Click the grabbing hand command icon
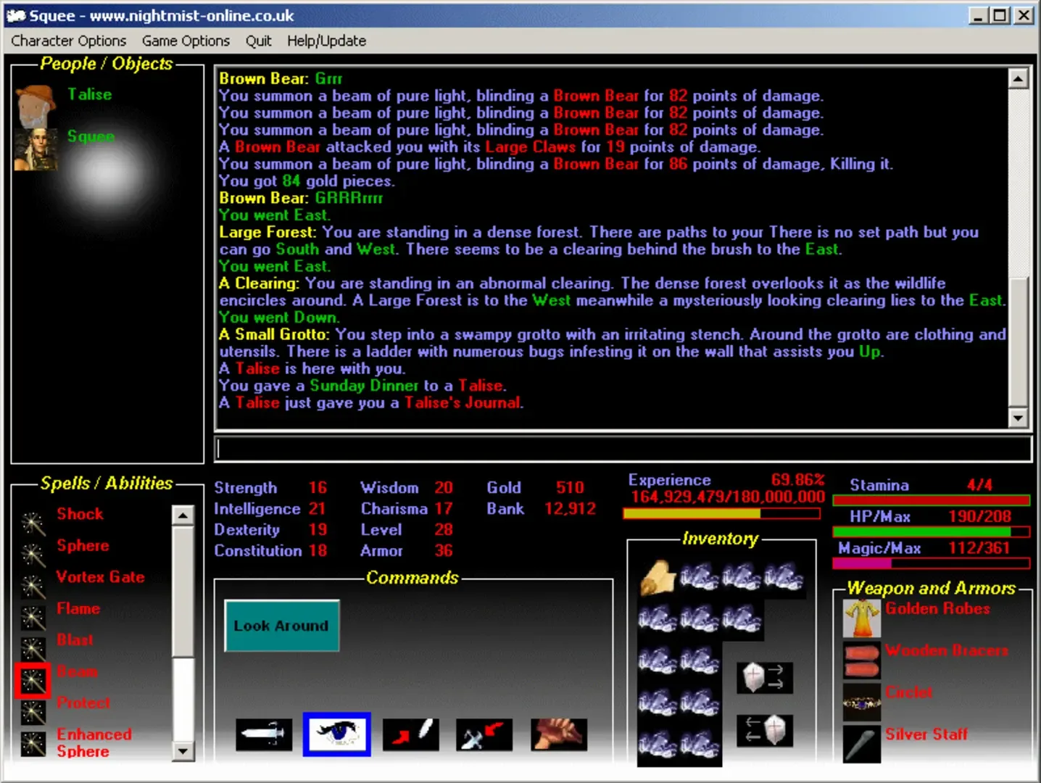The width and height of the screenshot is (1041, 783). [x=558, y=734]
